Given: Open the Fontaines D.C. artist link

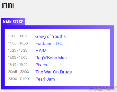Looking at the screenshot, I should tap(49, 43).
